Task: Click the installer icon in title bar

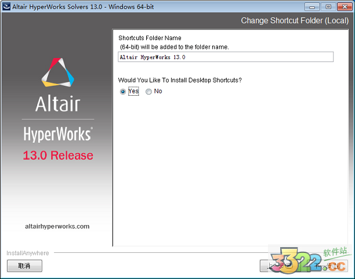Action: 6,6
